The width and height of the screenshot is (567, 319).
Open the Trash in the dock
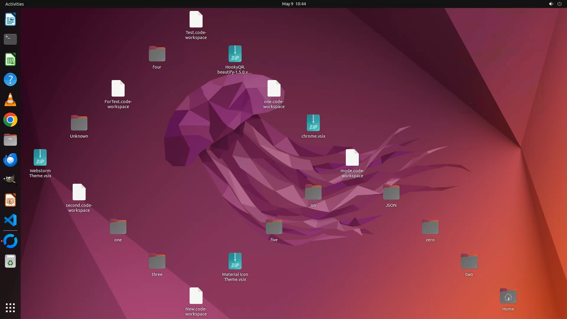(x=10, y=261)
